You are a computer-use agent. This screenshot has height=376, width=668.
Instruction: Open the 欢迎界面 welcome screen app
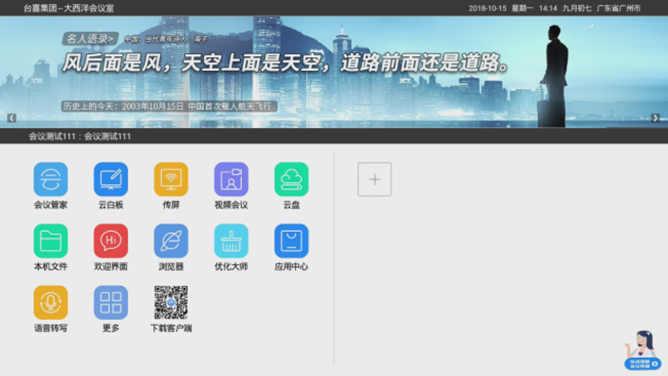(111, 241)
